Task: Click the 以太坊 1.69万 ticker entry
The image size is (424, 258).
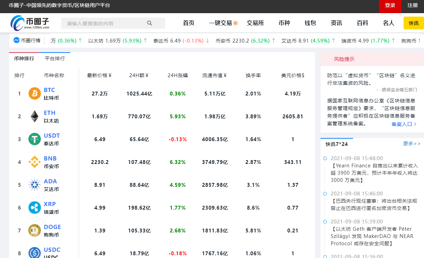Action: pyautogui.click(x=118, y=40)
